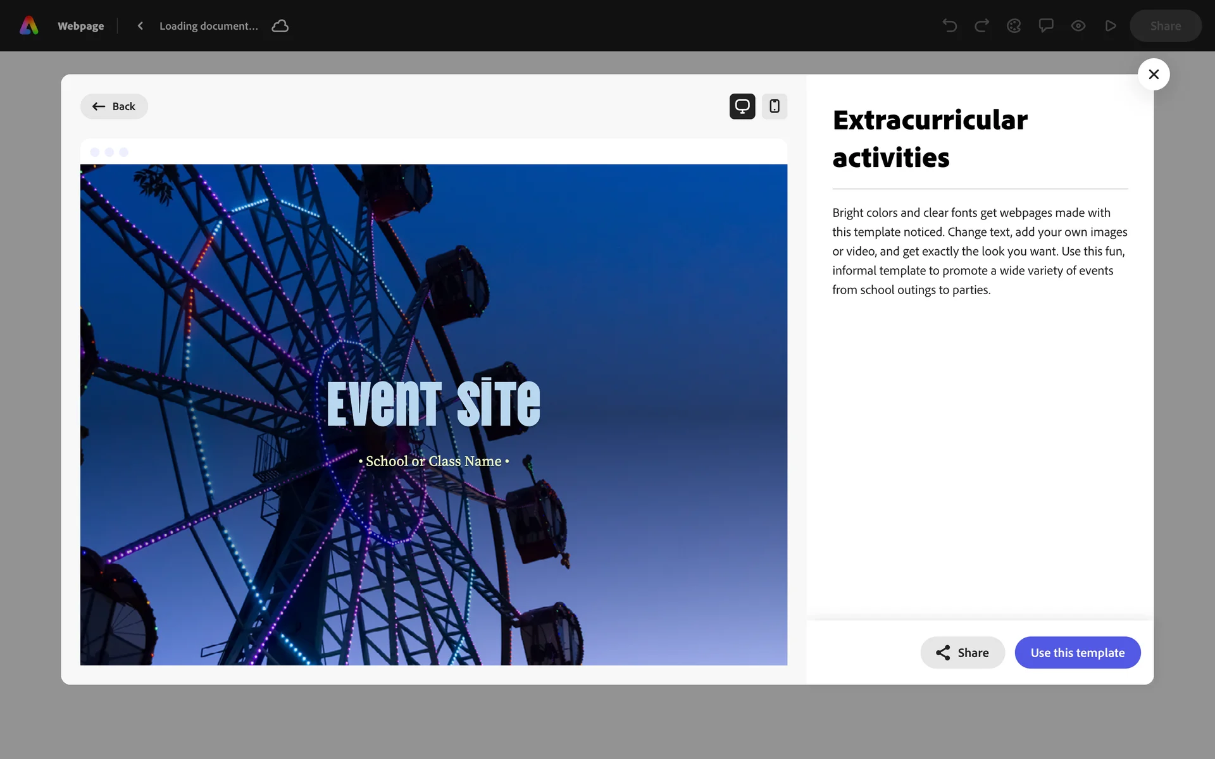The image size is (1215, 759).
Task: Click Use this template button
Action: [1077, 653]
